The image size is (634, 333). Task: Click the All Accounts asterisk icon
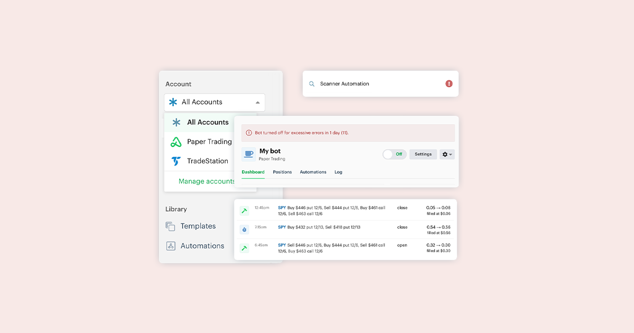175,122
